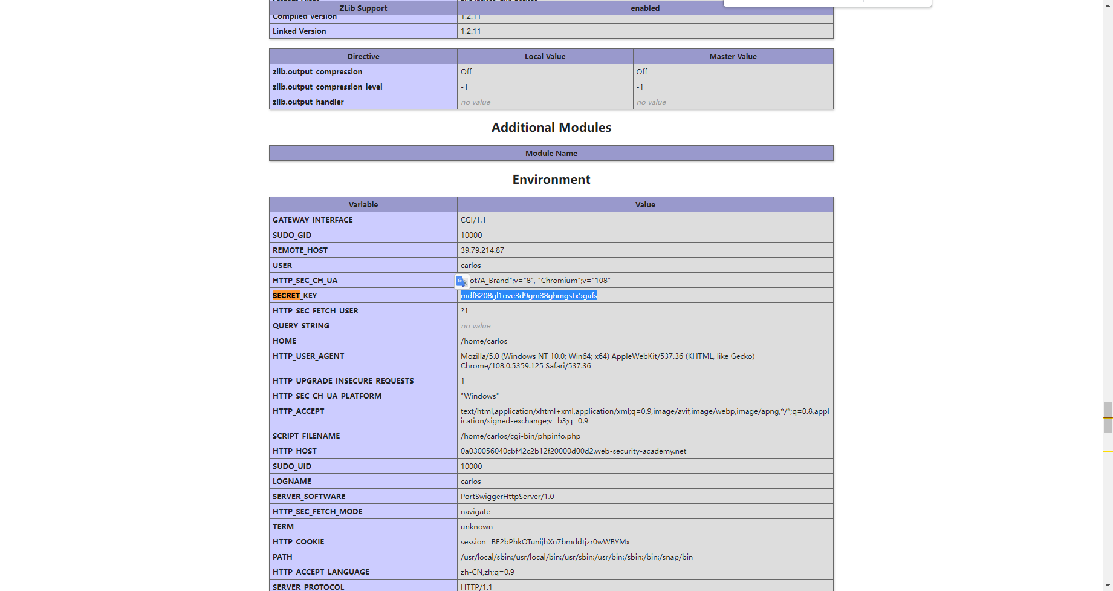Image resolution: width=1113 pixels, height=591 pixels.
Task: Click the TERM variable cell
Action: (363, 527)
